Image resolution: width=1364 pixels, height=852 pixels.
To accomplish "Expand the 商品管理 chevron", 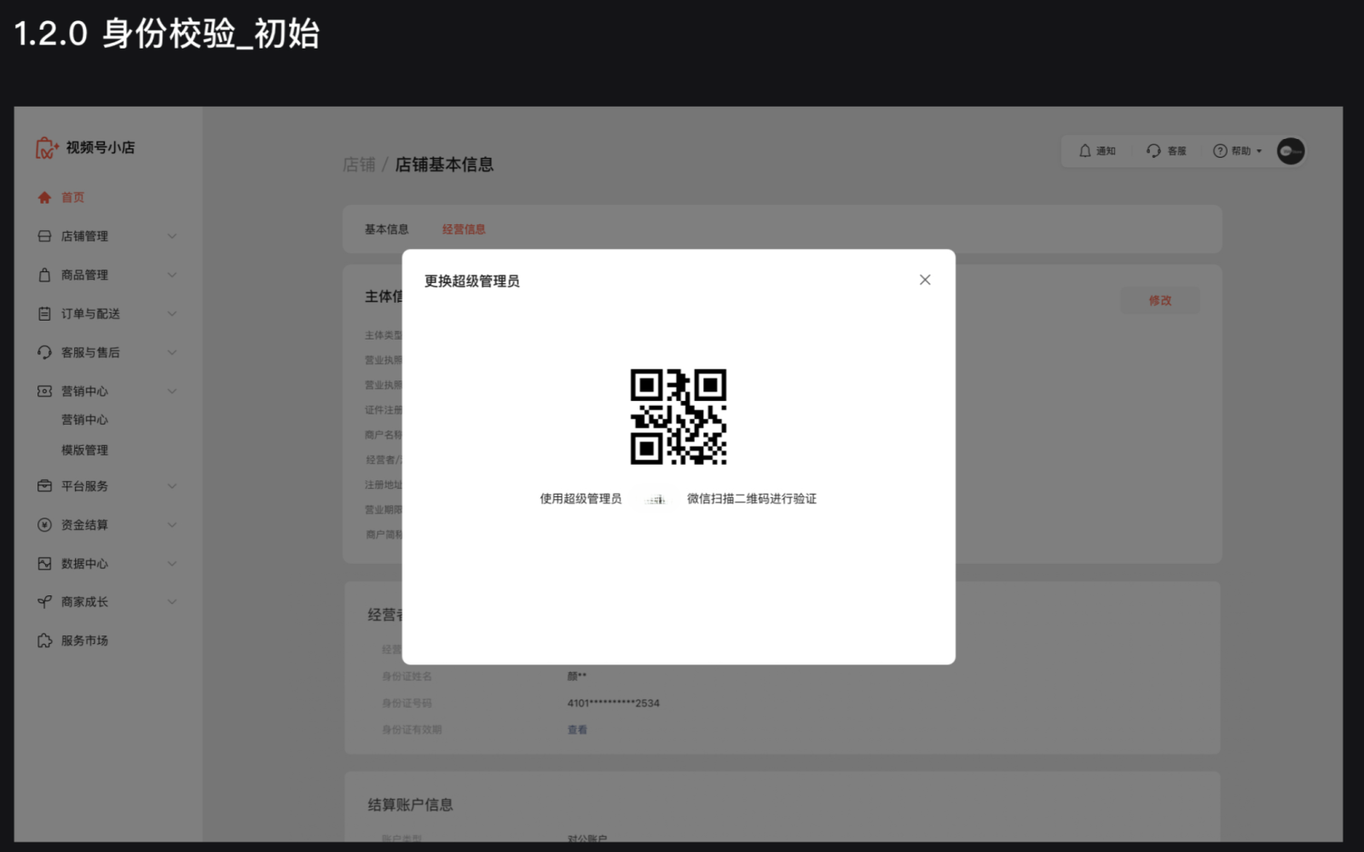I will click(x=172, y=275).
